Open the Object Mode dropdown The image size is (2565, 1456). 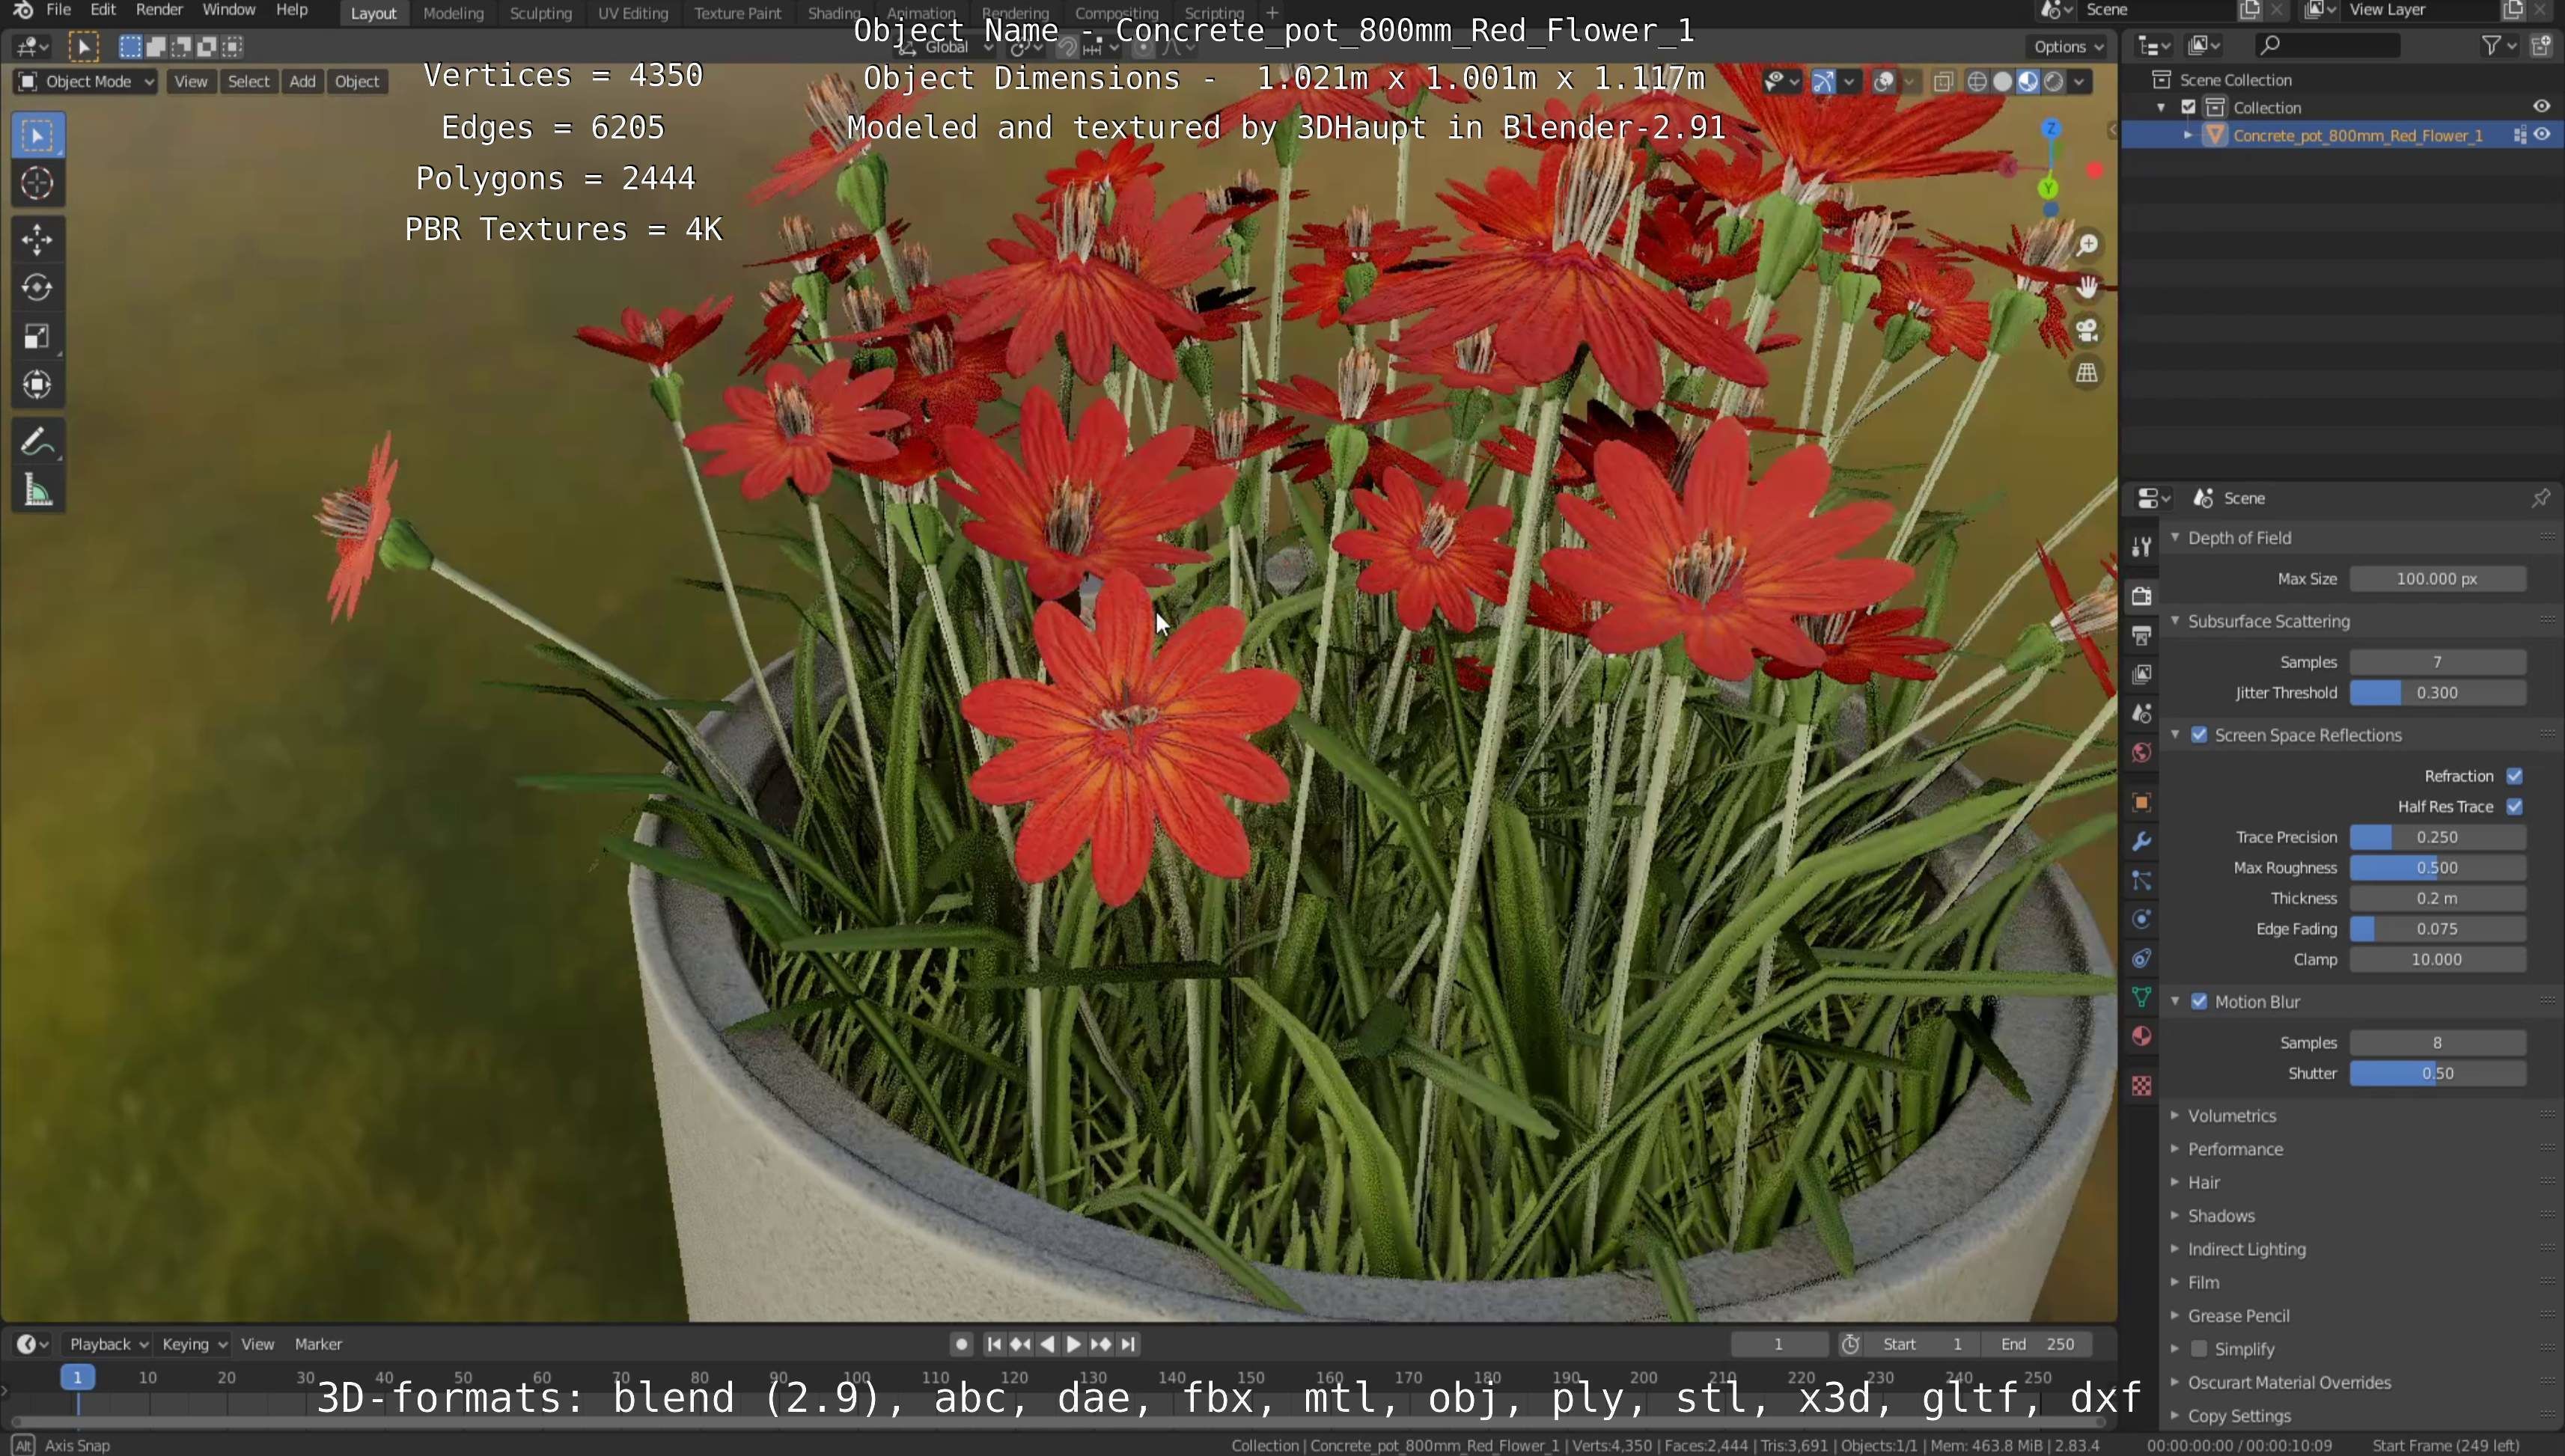coord(86,82)
